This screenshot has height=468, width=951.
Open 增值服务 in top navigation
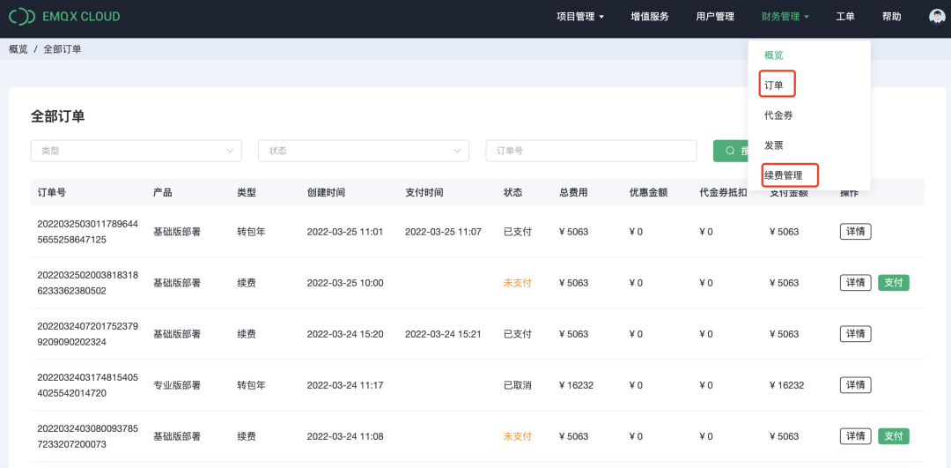coord(650,17)
